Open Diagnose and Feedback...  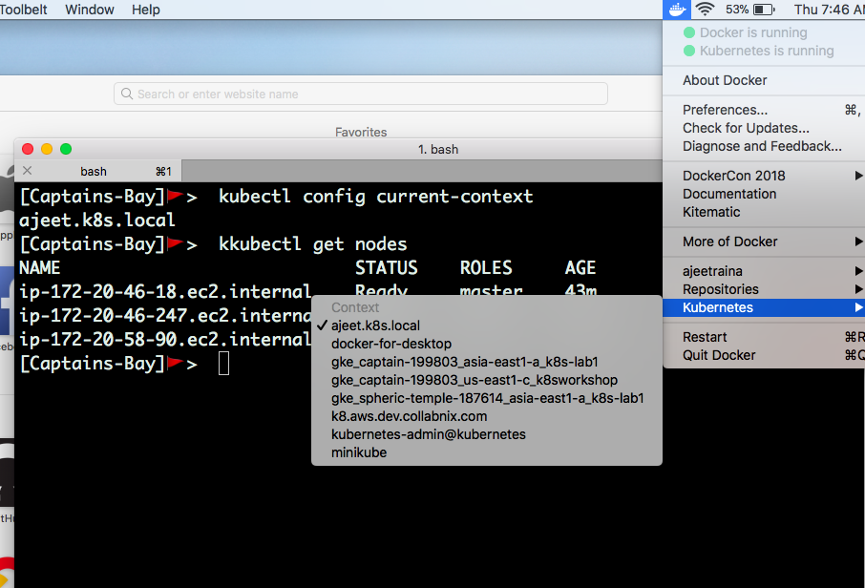pos(764,146)
